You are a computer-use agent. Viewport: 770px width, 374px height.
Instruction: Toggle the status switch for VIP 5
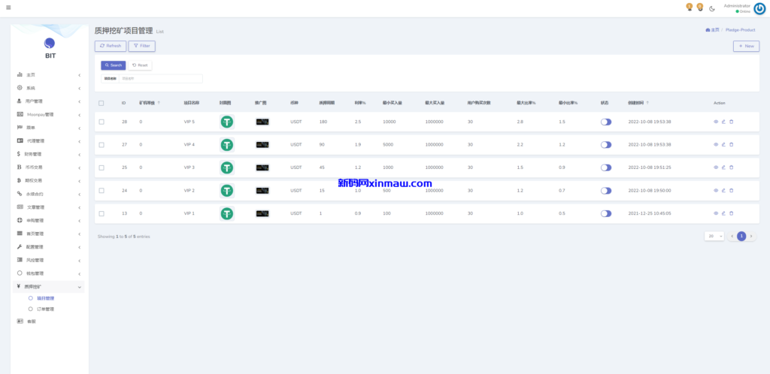click(605, 122)
